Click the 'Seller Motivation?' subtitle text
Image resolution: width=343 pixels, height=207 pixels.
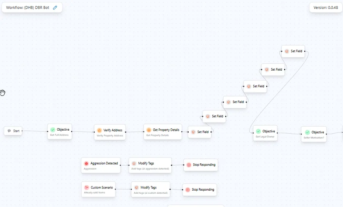pyautogui.click(x=314, y=138)
